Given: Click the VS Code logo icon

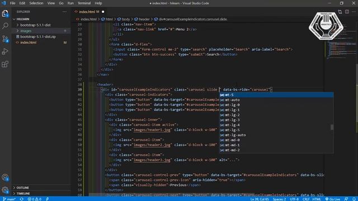Looking at the screenshot, I should pyautogui.click(x=4, y=3).
